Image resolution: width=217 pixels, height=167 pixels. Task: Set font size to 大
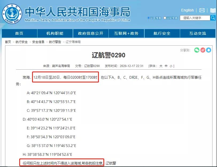point(161,66)
